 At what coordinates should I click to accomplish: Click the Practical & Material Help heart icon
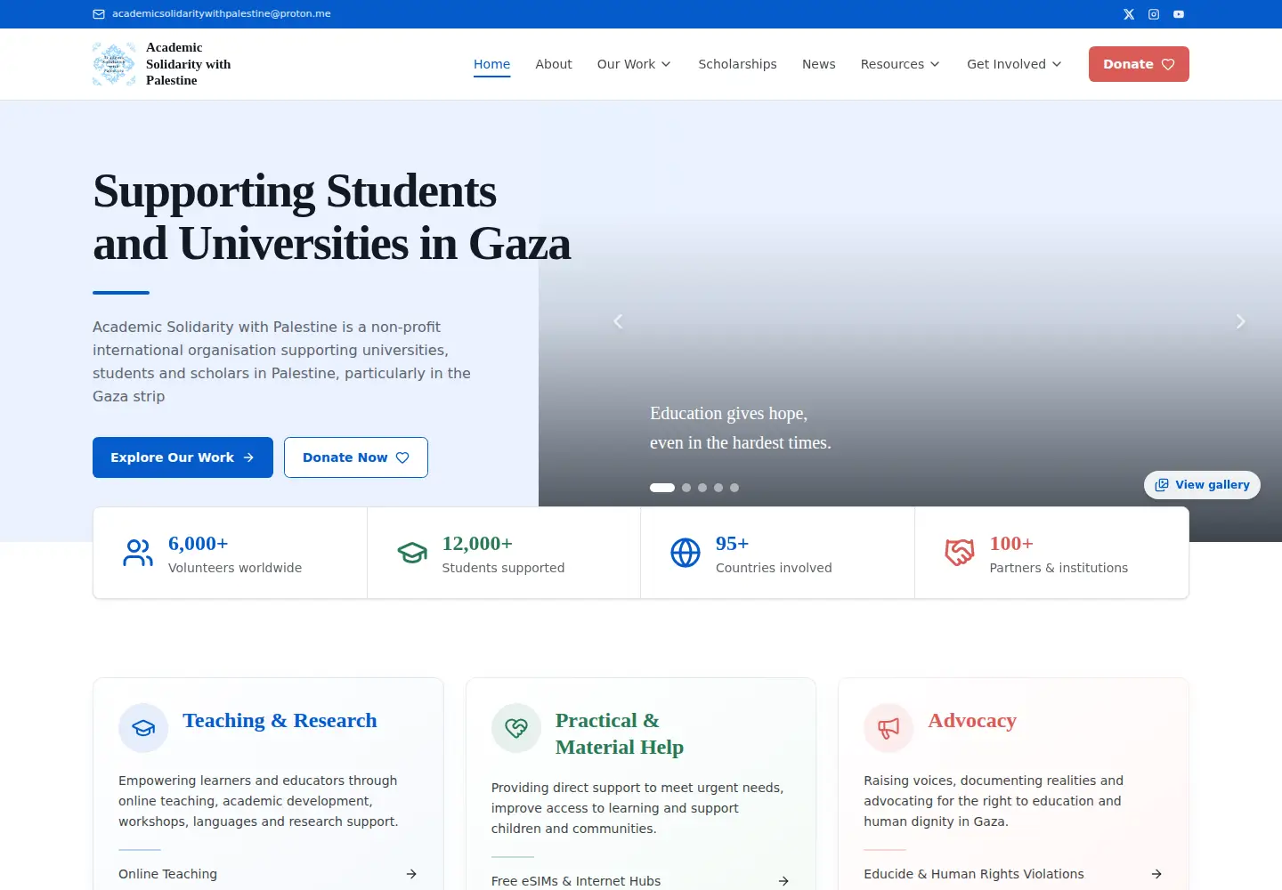pyautogui.click(x=516, y=728)
